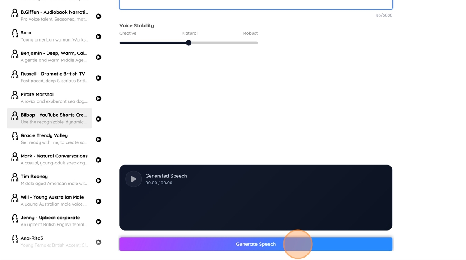Click the Jenny voice avatar icon
The image size is (466, 260).
(x=15, y=218)
